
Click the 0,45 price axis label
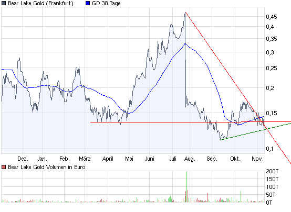(x=272, y=17)
